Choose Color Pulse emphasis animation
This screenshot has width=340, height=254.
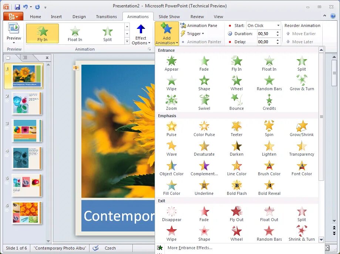204,129
